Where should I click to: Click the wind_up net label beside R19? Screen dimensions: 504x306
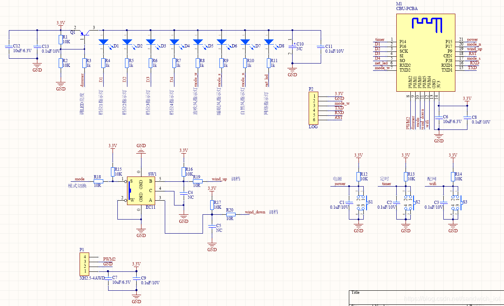(x=219, y=179)
